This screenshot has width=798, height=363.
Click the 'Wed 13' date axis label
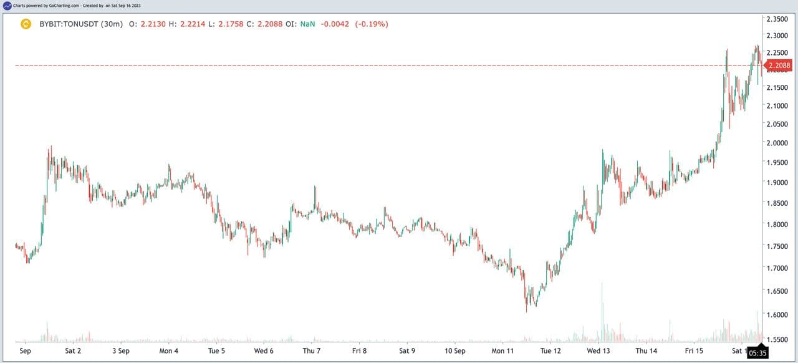pyautogui.click(x=598, y=351)
